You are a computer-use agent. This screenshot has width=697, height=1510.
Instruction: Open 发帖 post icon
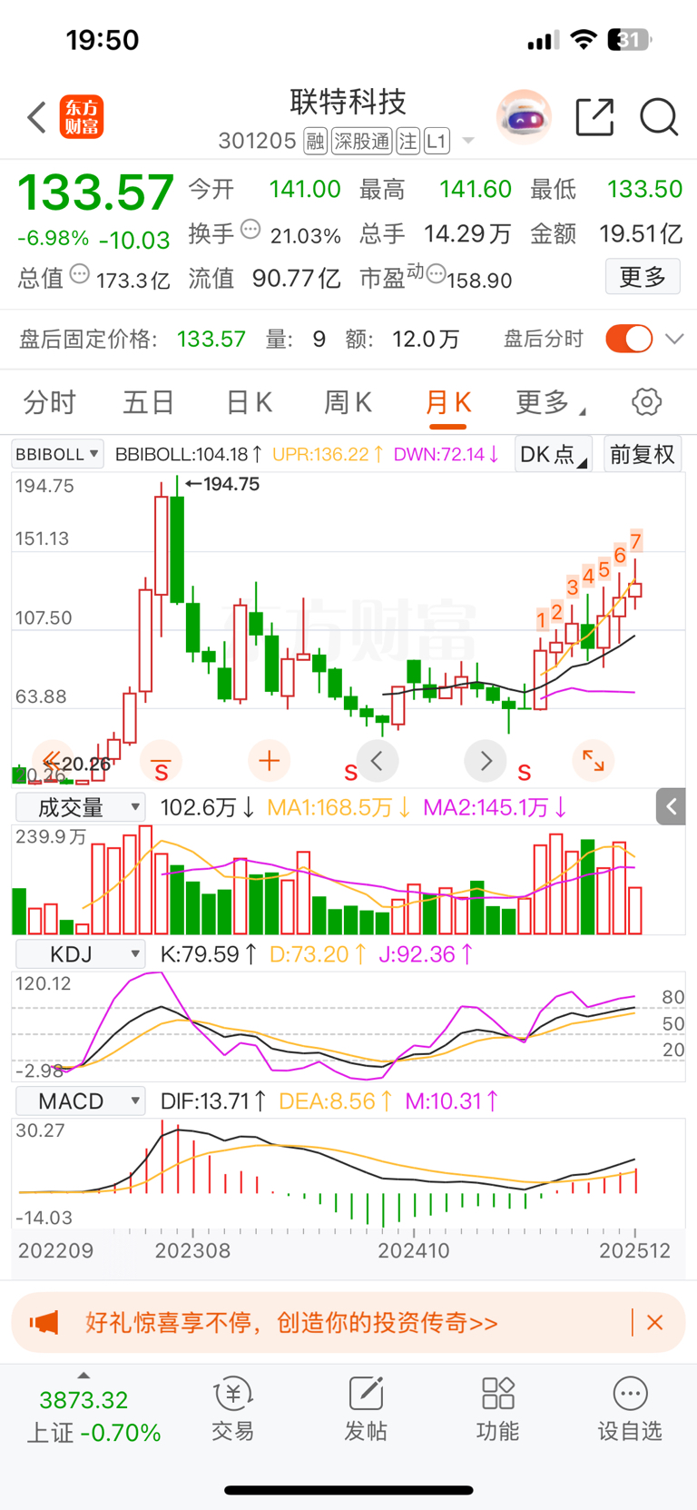click(366, 1409)
